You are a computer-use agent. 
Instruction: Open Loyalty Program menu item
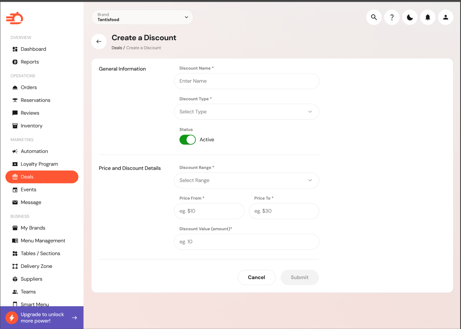(42, 164)
